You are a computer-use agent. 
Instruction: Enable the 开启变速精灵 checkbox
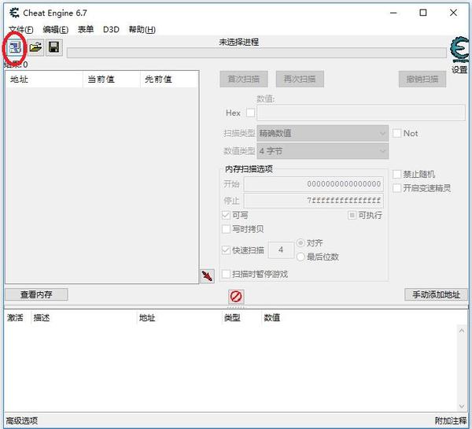coord(396,188)
